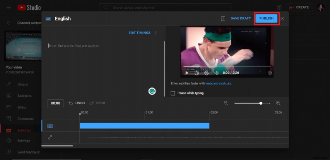Click the horizontal scrollbar under timeline

point(57,146)
